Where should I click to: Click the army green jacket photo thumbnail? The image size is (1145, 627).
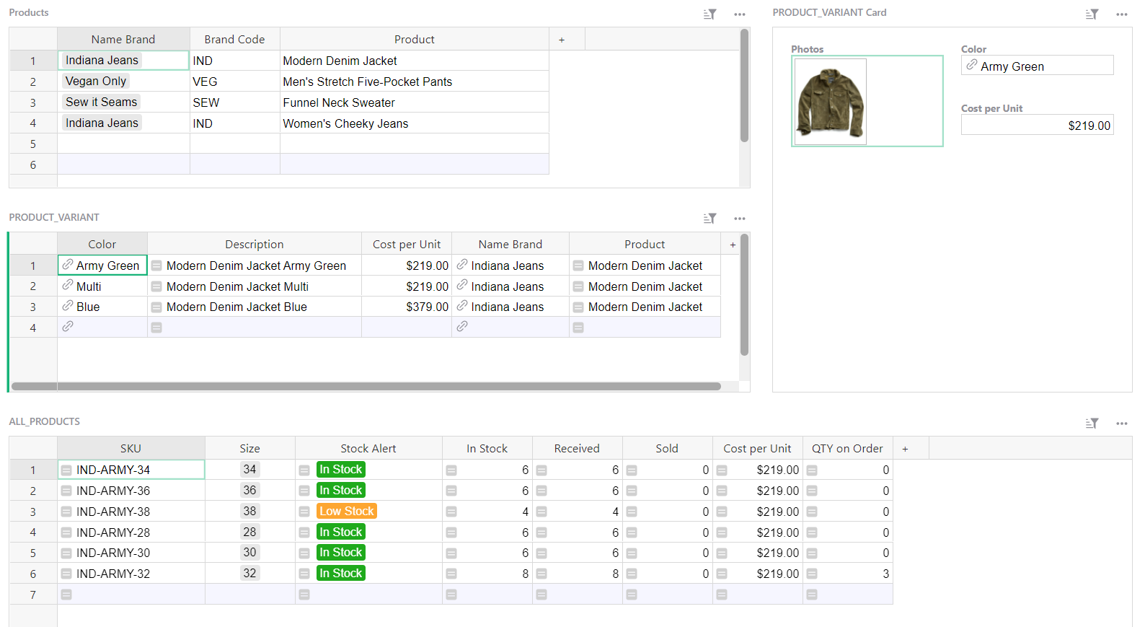830,102
